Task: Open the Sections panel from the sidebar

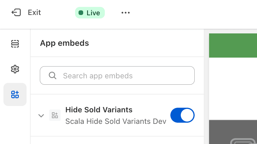Action: (15, 44)
